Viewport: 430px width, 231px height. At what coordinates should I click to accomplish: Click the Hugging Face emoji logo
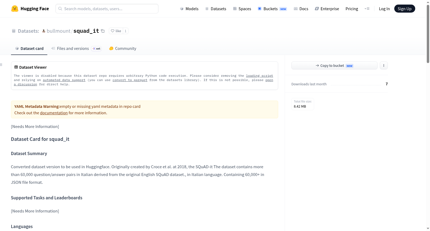15,9
